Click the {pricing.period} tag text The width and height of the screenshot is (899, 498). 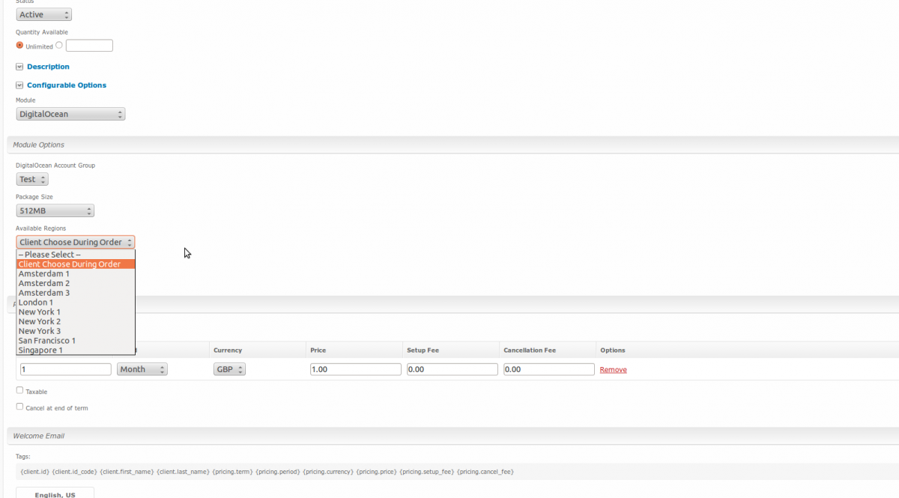pyautogui.click(x=278, y=472)
